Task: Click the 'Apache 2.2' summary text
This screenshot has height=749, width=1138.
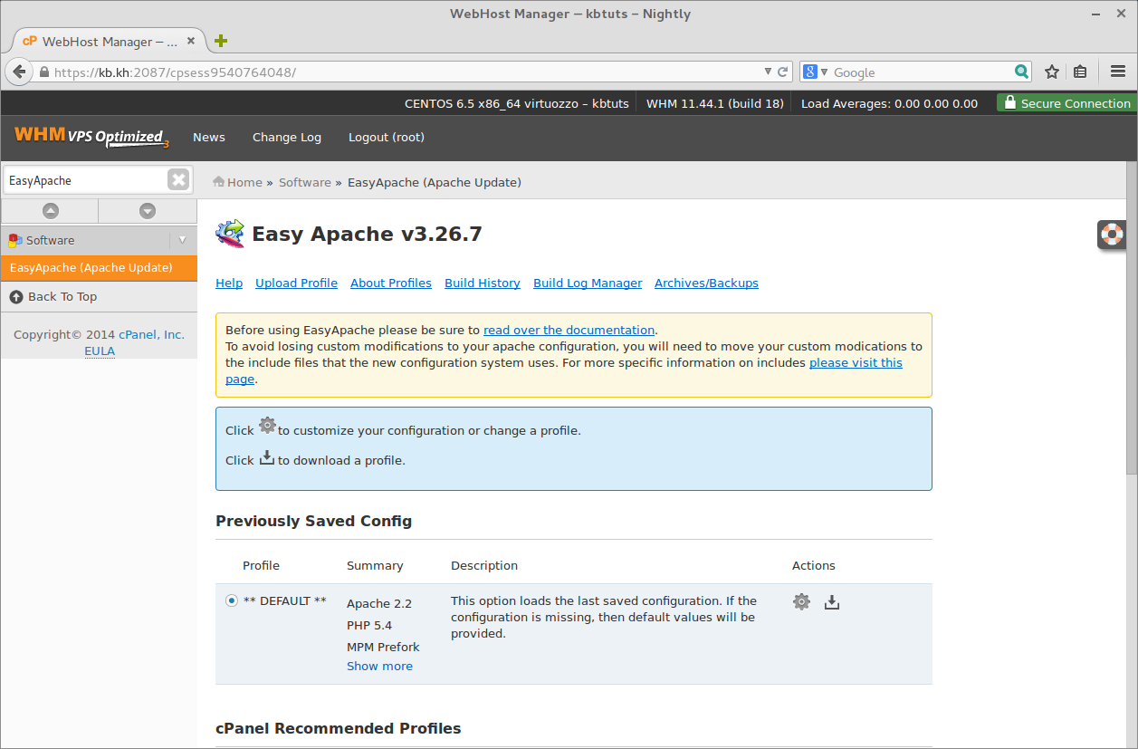Action: point(379,603)
